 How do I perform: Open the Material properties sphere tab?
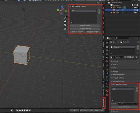(107, 91)
